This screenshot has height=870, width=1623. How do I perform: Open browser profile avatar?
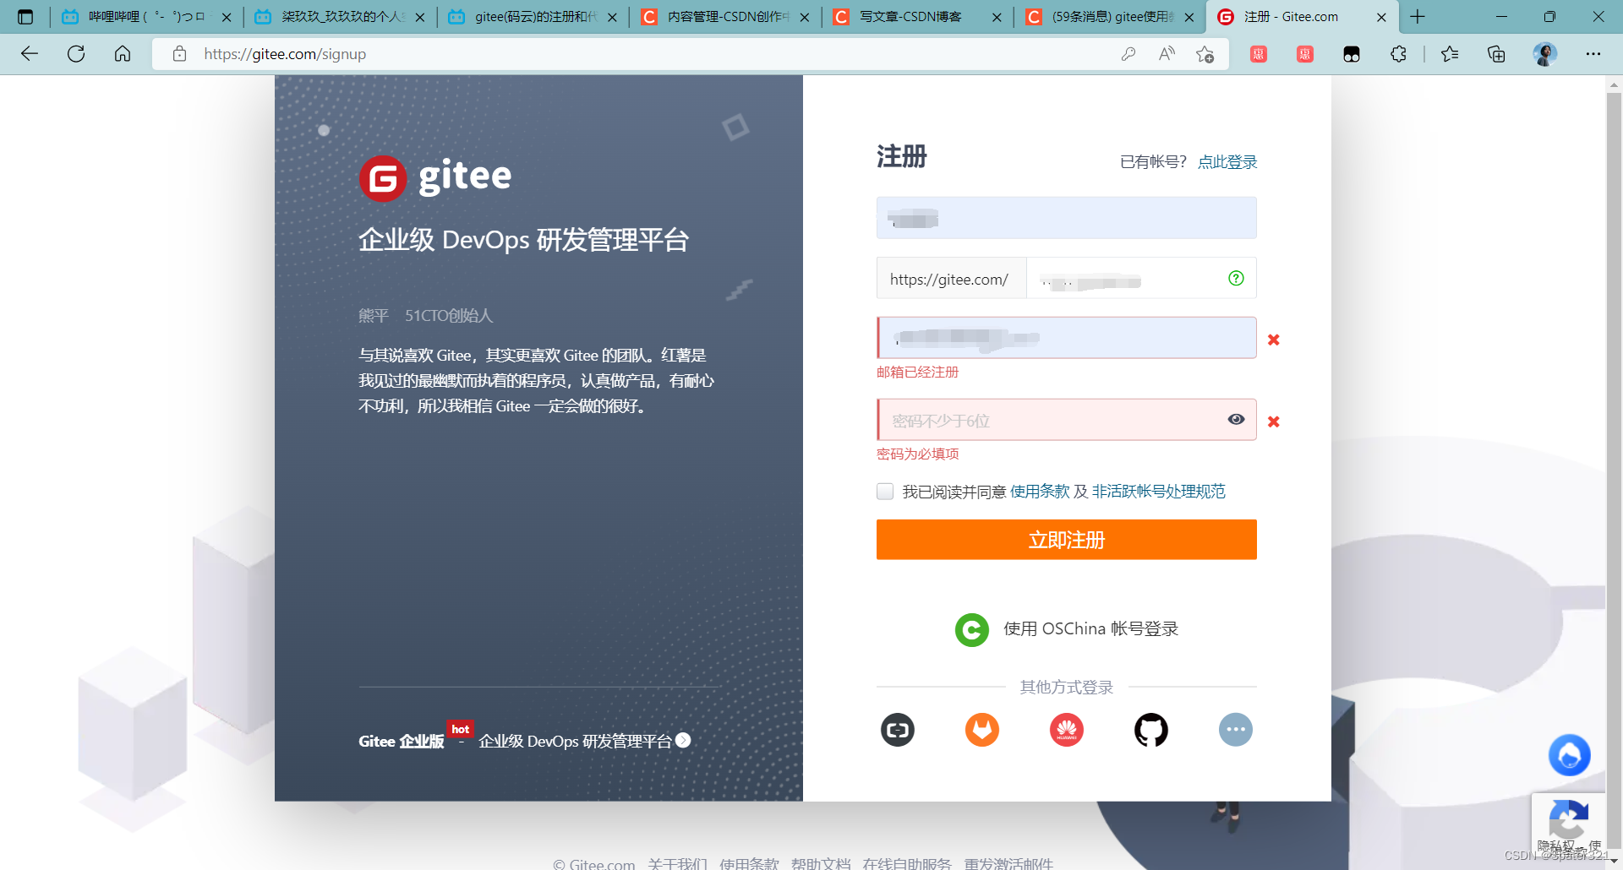pos(1545,54)
